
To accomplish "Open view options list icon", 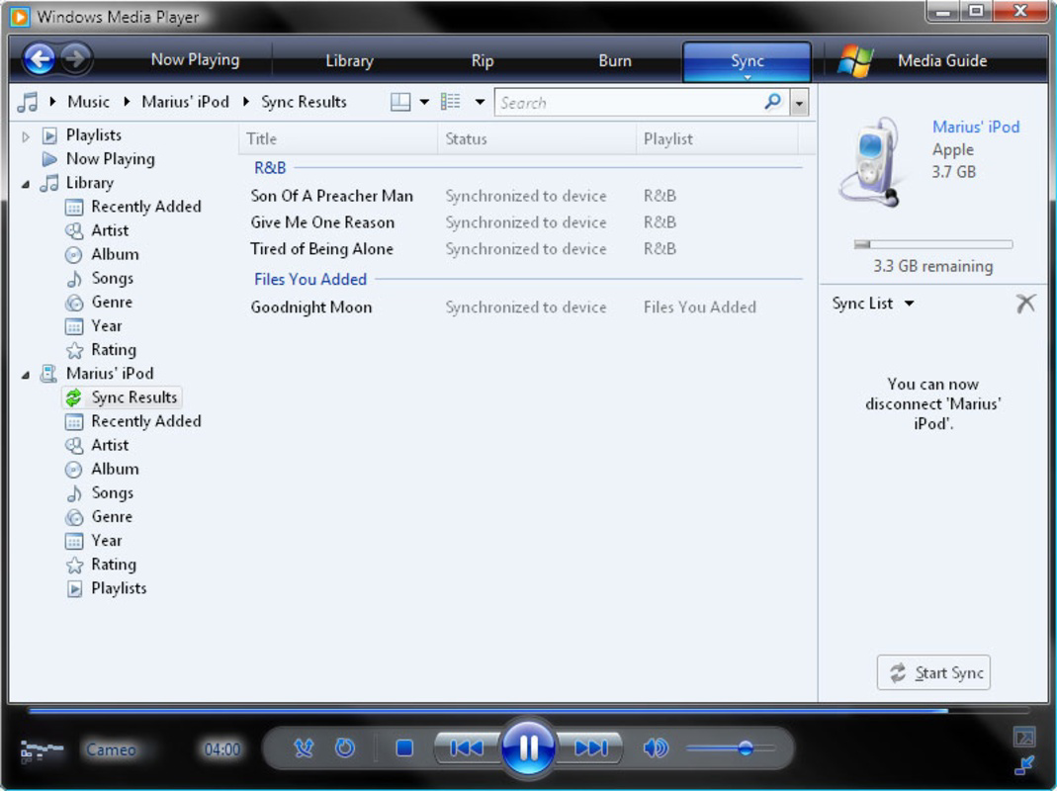I will tap(450, 102).
